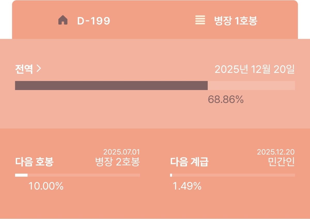The image size is (310, 219).
Task: Tap the discharge date 2025년 12월 20일
Action: pos(254,69)
